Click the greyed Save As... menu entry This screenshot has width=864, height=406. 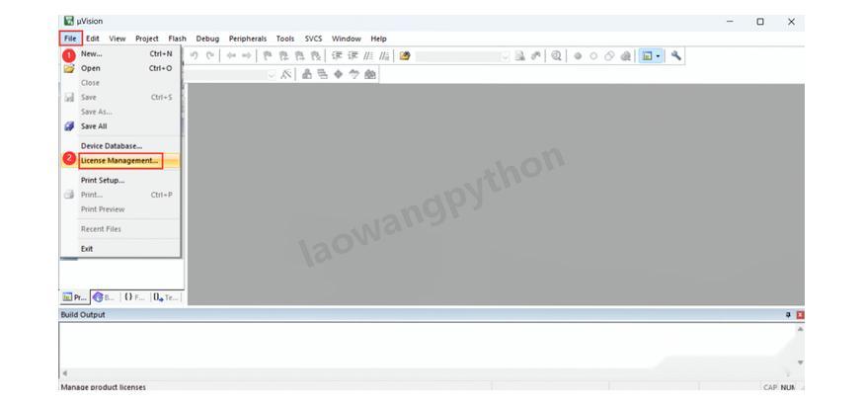pos(97,112)
